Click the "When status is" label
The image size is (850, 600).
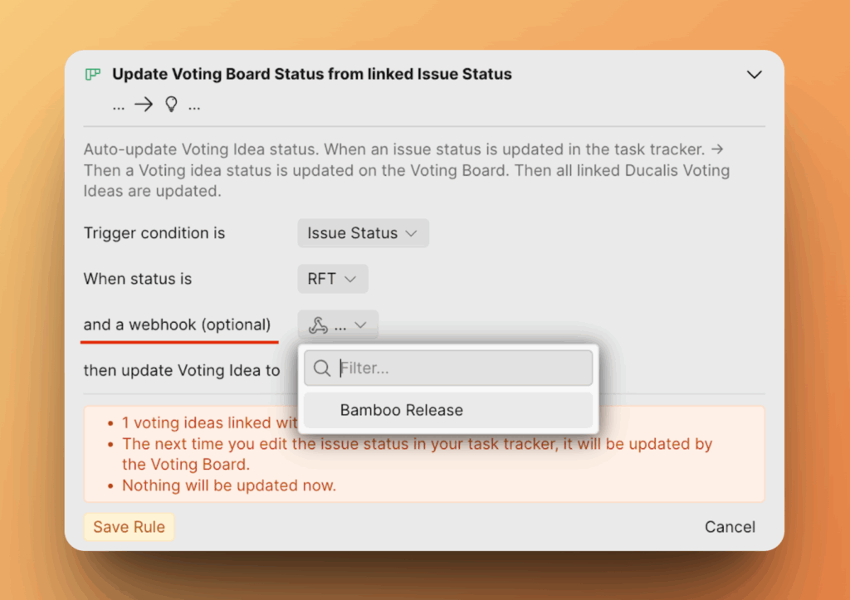coord(138,280)
